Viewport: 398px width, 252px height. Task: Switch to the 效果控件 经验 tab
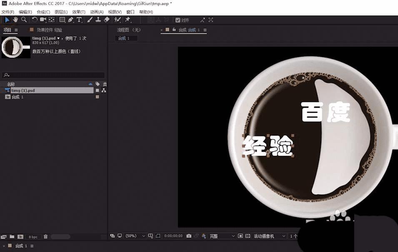tap(49, 30)
